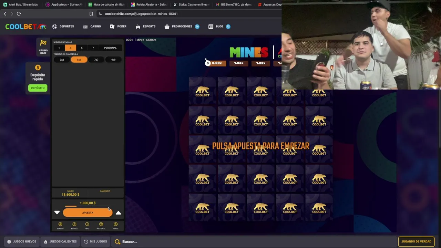Open Juegos Calientes
The width and height of the screenshot is (441, 248).
coord(60,241)
